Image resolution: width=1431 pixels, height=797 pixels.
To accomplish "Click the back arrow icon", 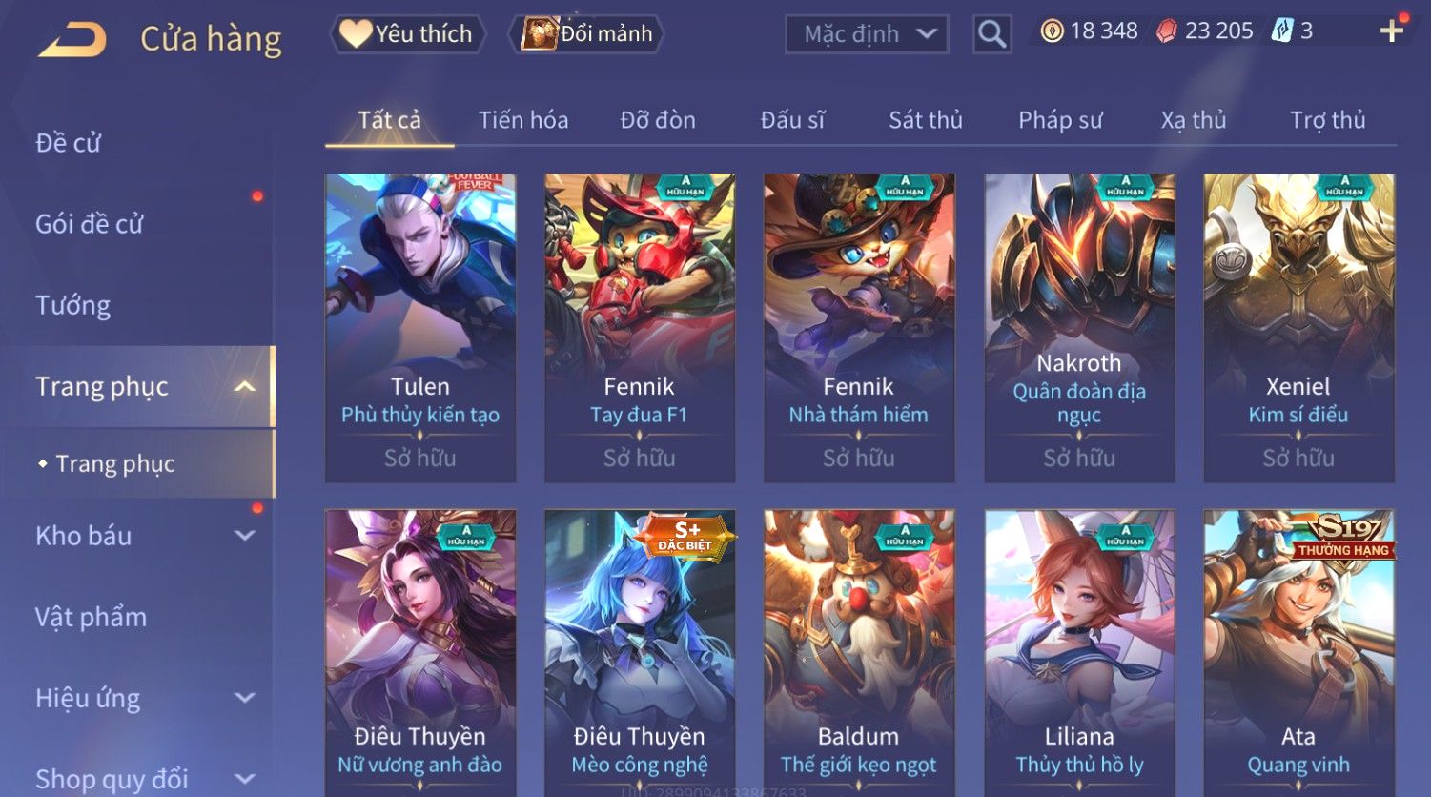I will click(72, 40).
